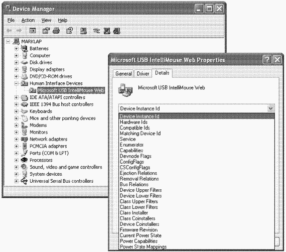Open the View menu
The height and width of the screenshot is (252, 286).
(46, 20)
